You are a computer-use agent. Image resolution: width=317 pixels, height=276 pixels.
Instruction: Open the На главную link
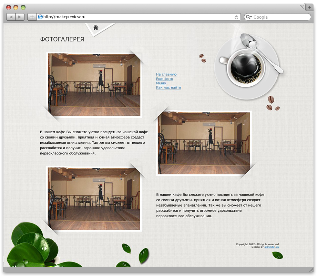point(166,74)
